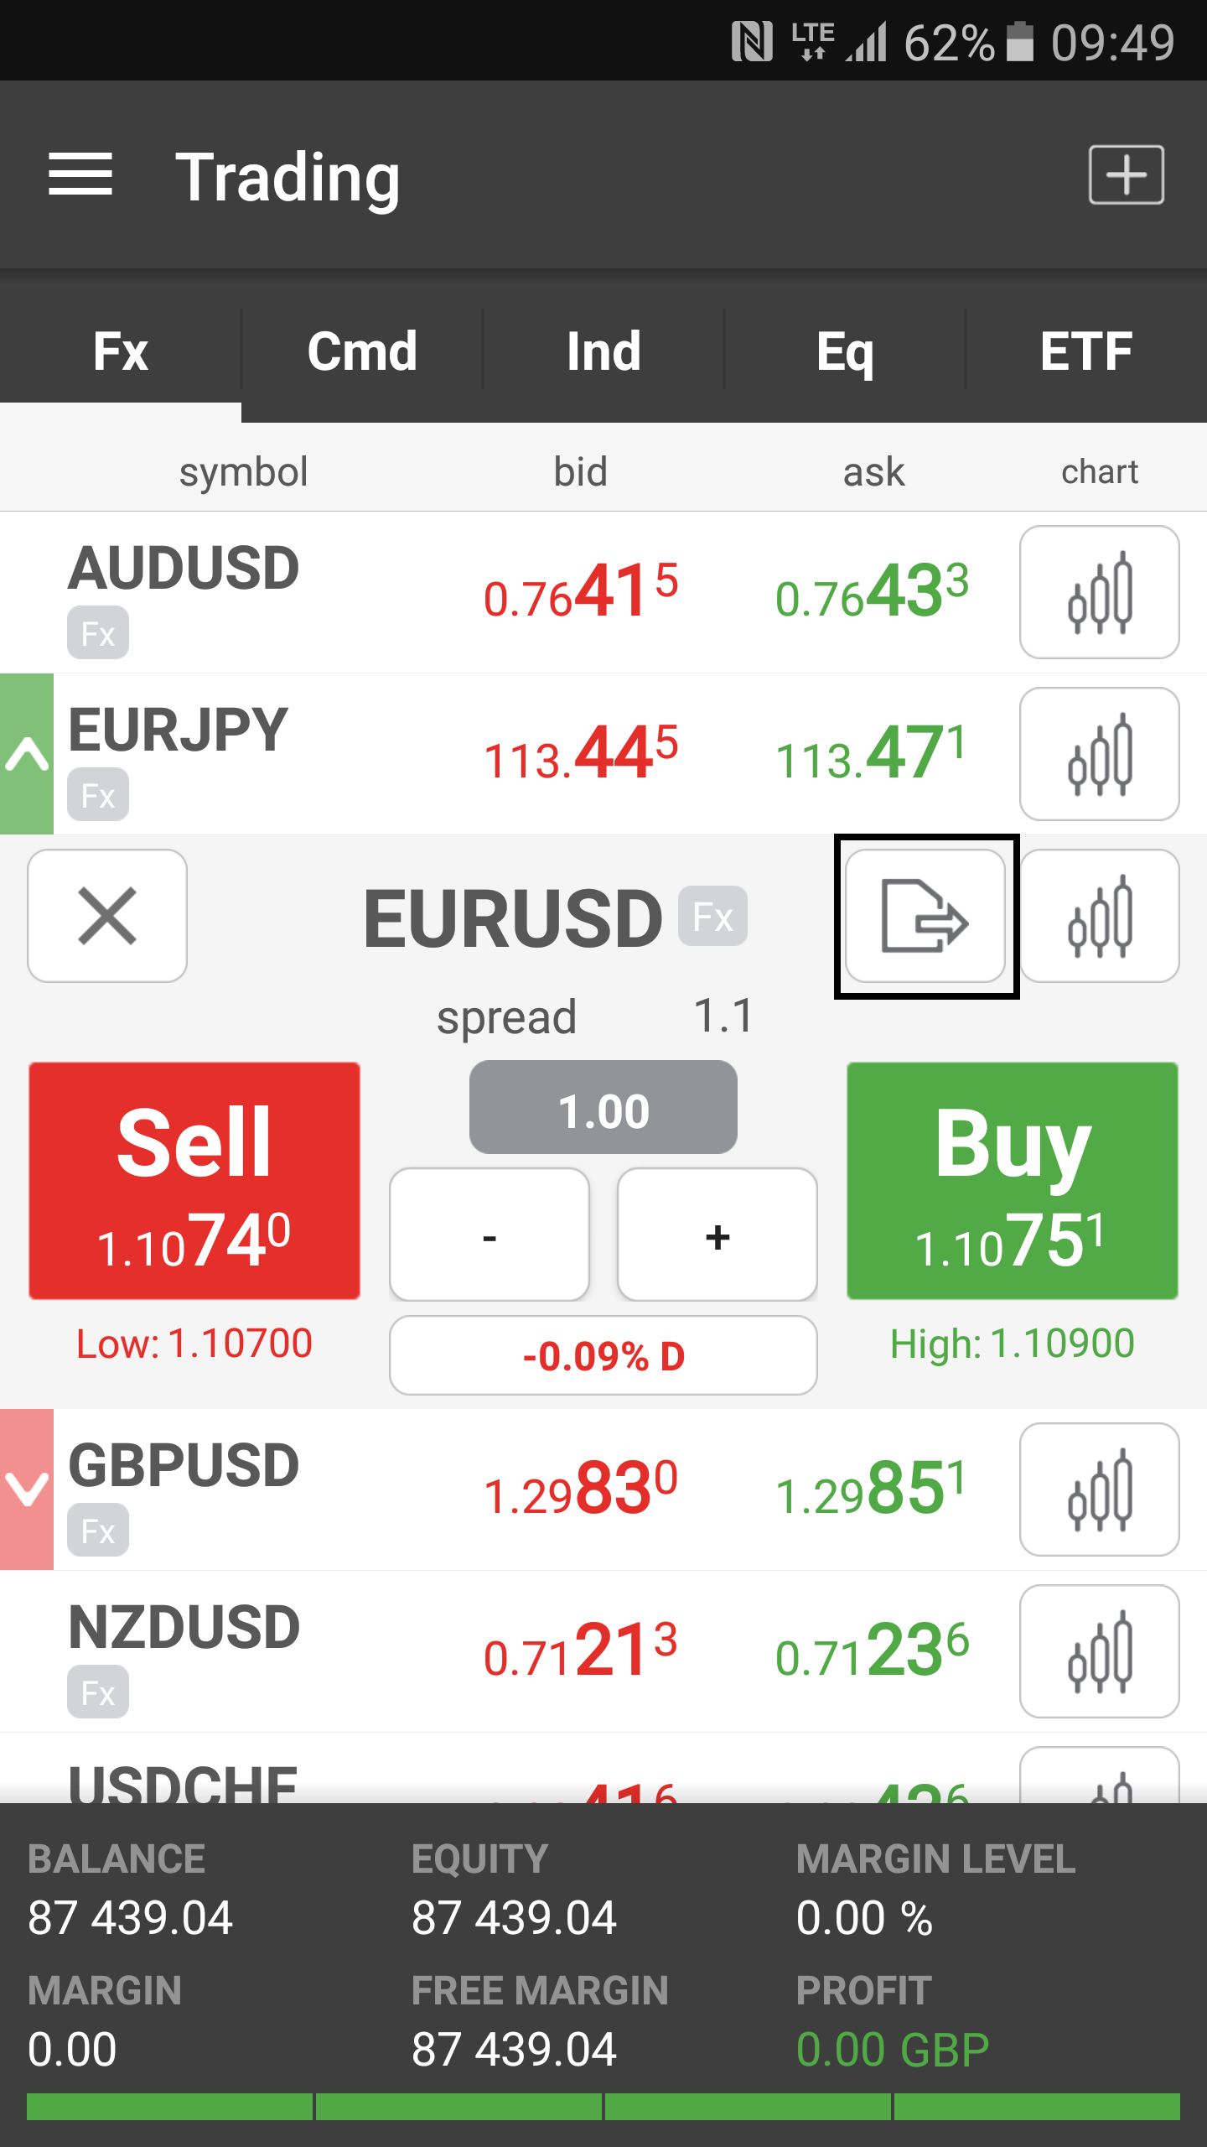Expand the EURJPY row up arrow
The height and width of the screenshot is (2147, 1207).
[x=27, y=754]
